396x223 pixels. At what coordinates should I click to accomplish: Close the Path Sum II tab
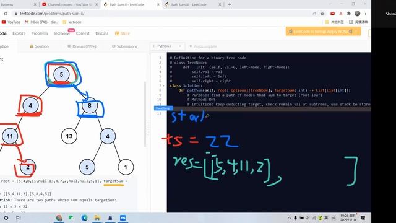click(x=158, y=4)
